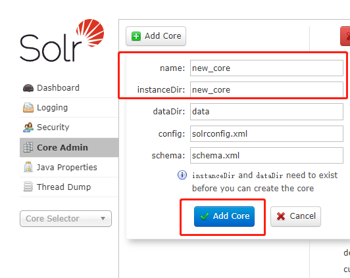The height and width of the screenshot is (278, 350).
Task: Click the Core Selector dropdown arrow
Action: click(103, 218)
